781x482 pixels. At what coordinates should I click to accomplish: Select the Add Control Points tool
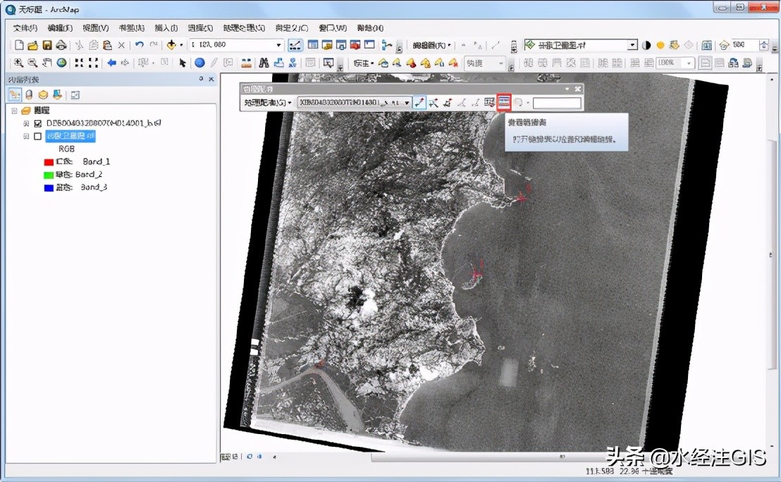tap(419, 103)
